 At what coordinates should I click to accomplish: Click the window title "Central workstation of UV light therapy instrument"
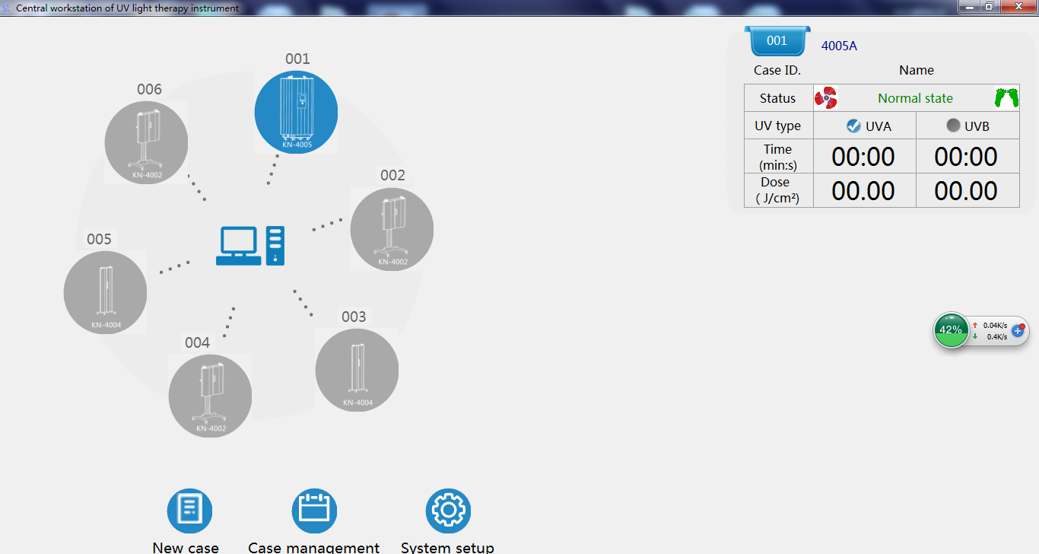[127, 8]
